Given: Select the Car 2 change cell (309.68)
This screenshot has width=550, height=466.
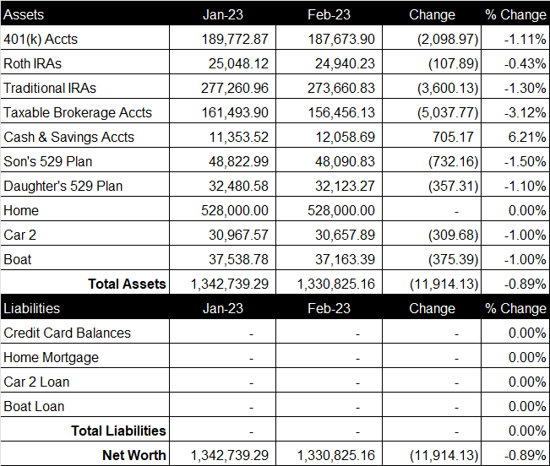Looking at the screenshot, I should (432, 235).
